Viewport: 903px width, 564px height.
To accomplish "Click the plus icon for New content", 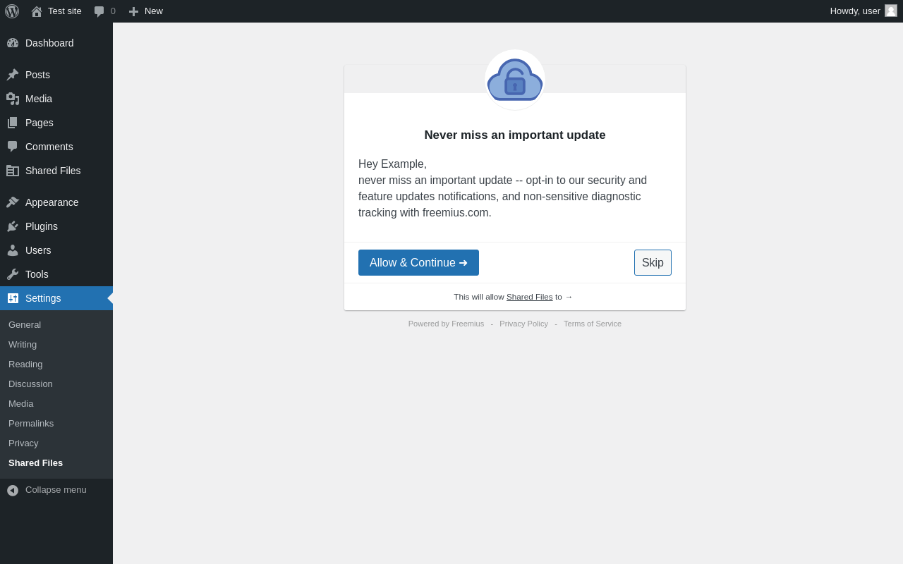I will 133,11.
